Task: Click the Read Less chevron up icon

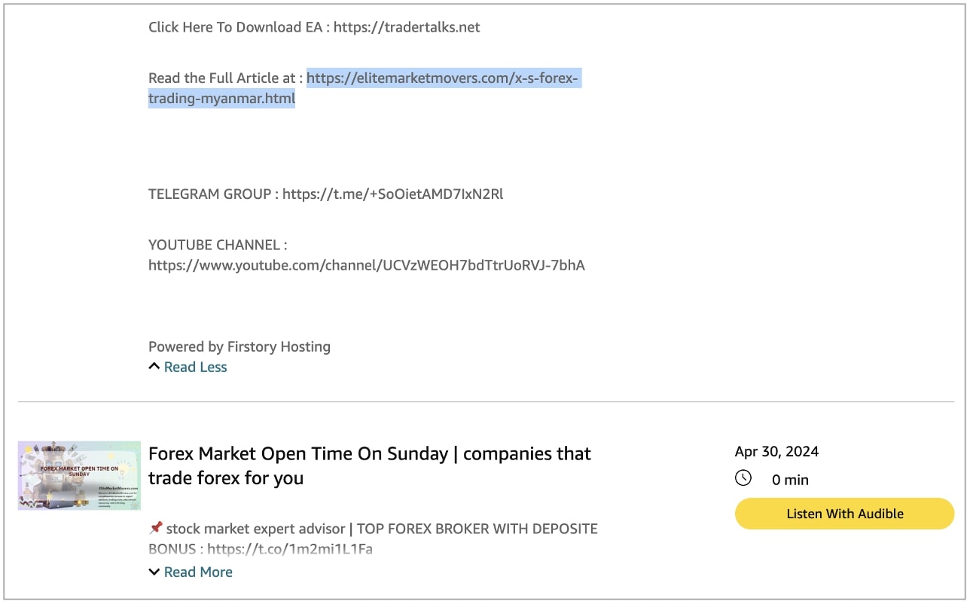Action: [154, 367]
